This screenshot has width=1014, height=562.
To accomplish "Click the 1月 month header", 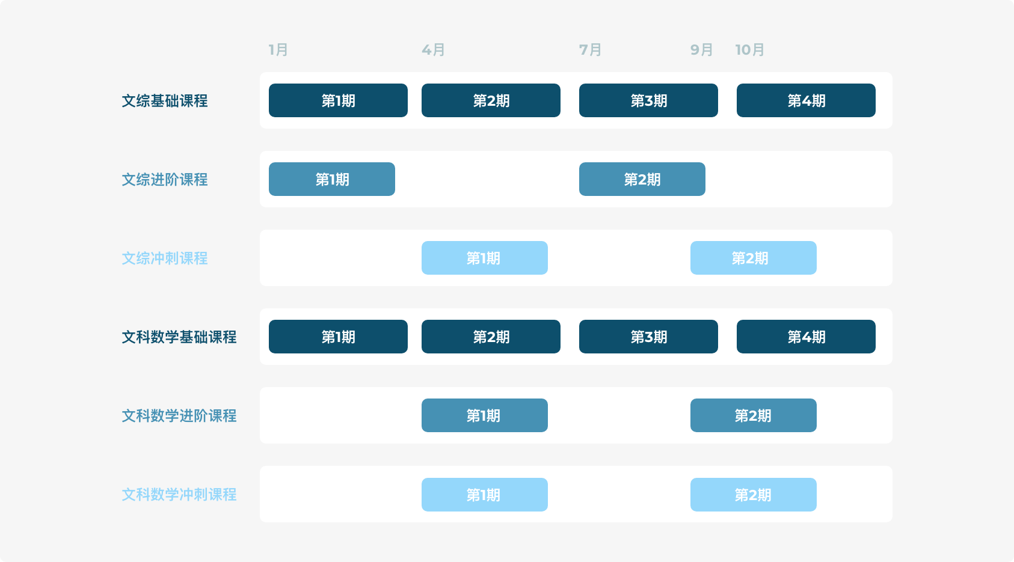I will [x=278, y=50].
